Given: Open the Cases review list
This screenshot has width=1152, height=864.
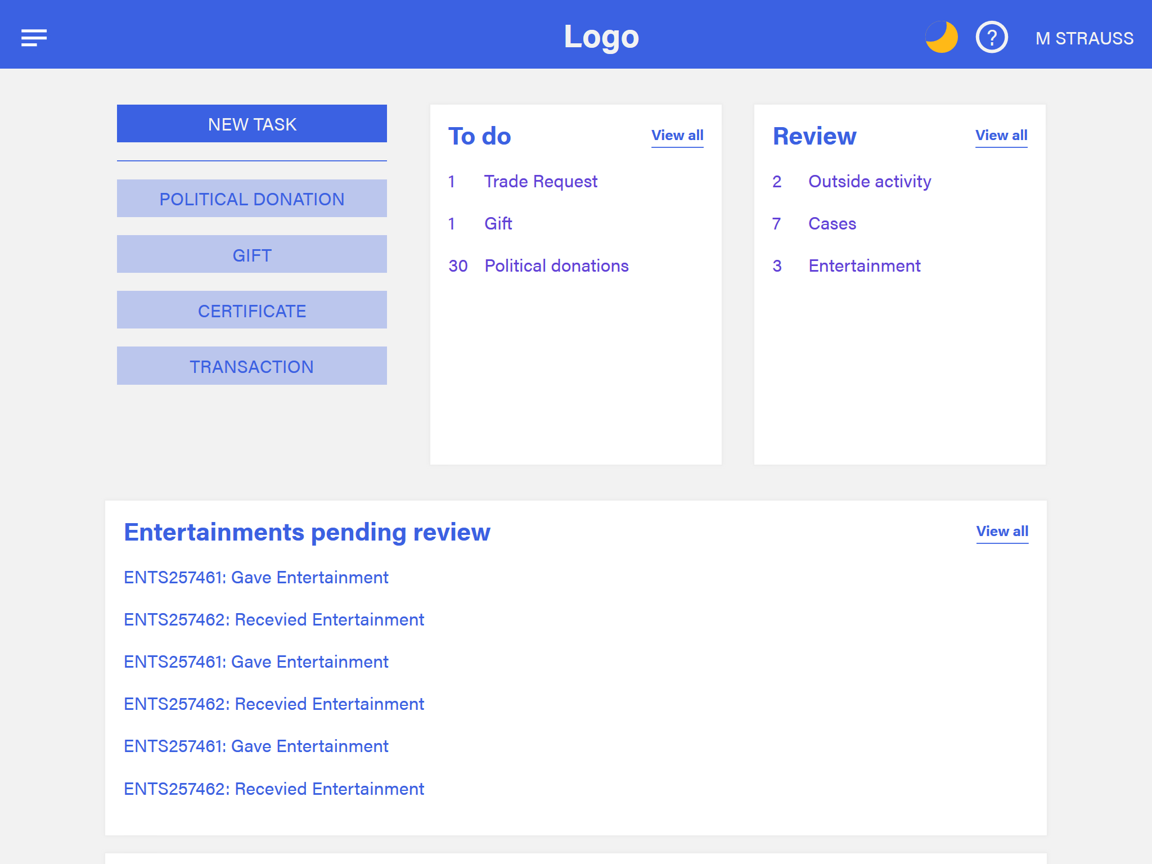Looking at the screenshot, I should [x=831, y=224].
